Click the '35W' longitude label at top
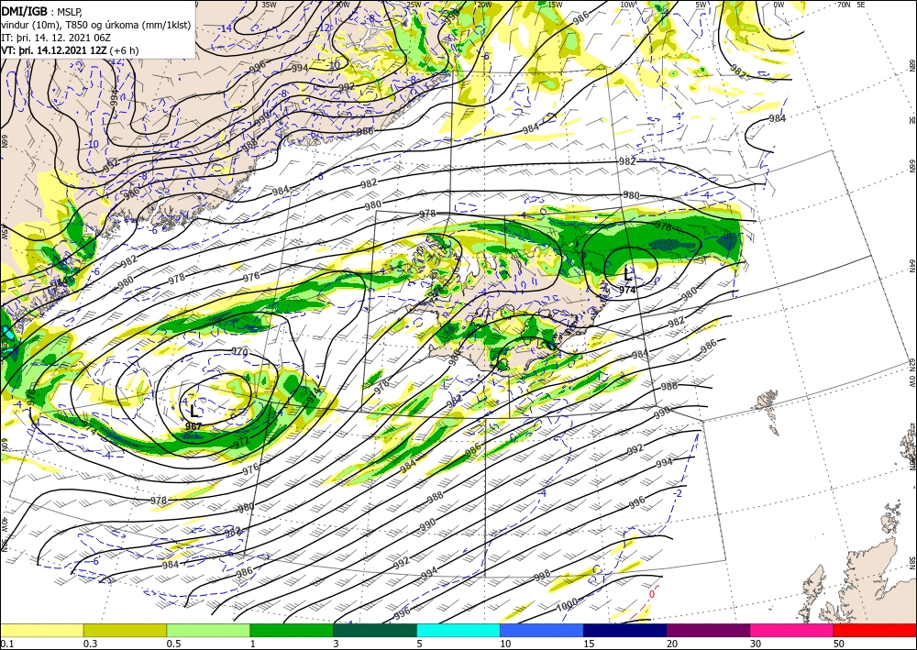The image size is (917, 650). point(269,5)
